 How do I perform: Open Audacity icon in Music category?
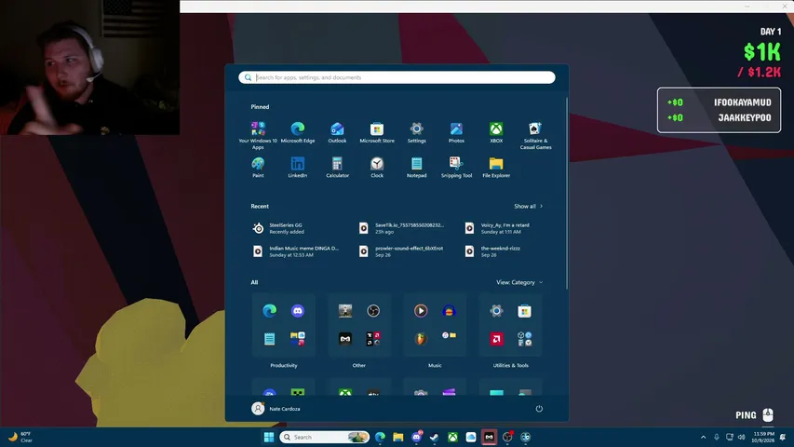pyautogui.click(x=449, y=311)
